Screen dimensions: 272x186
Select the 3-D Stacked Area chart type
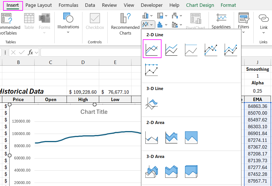click(171, 172)
